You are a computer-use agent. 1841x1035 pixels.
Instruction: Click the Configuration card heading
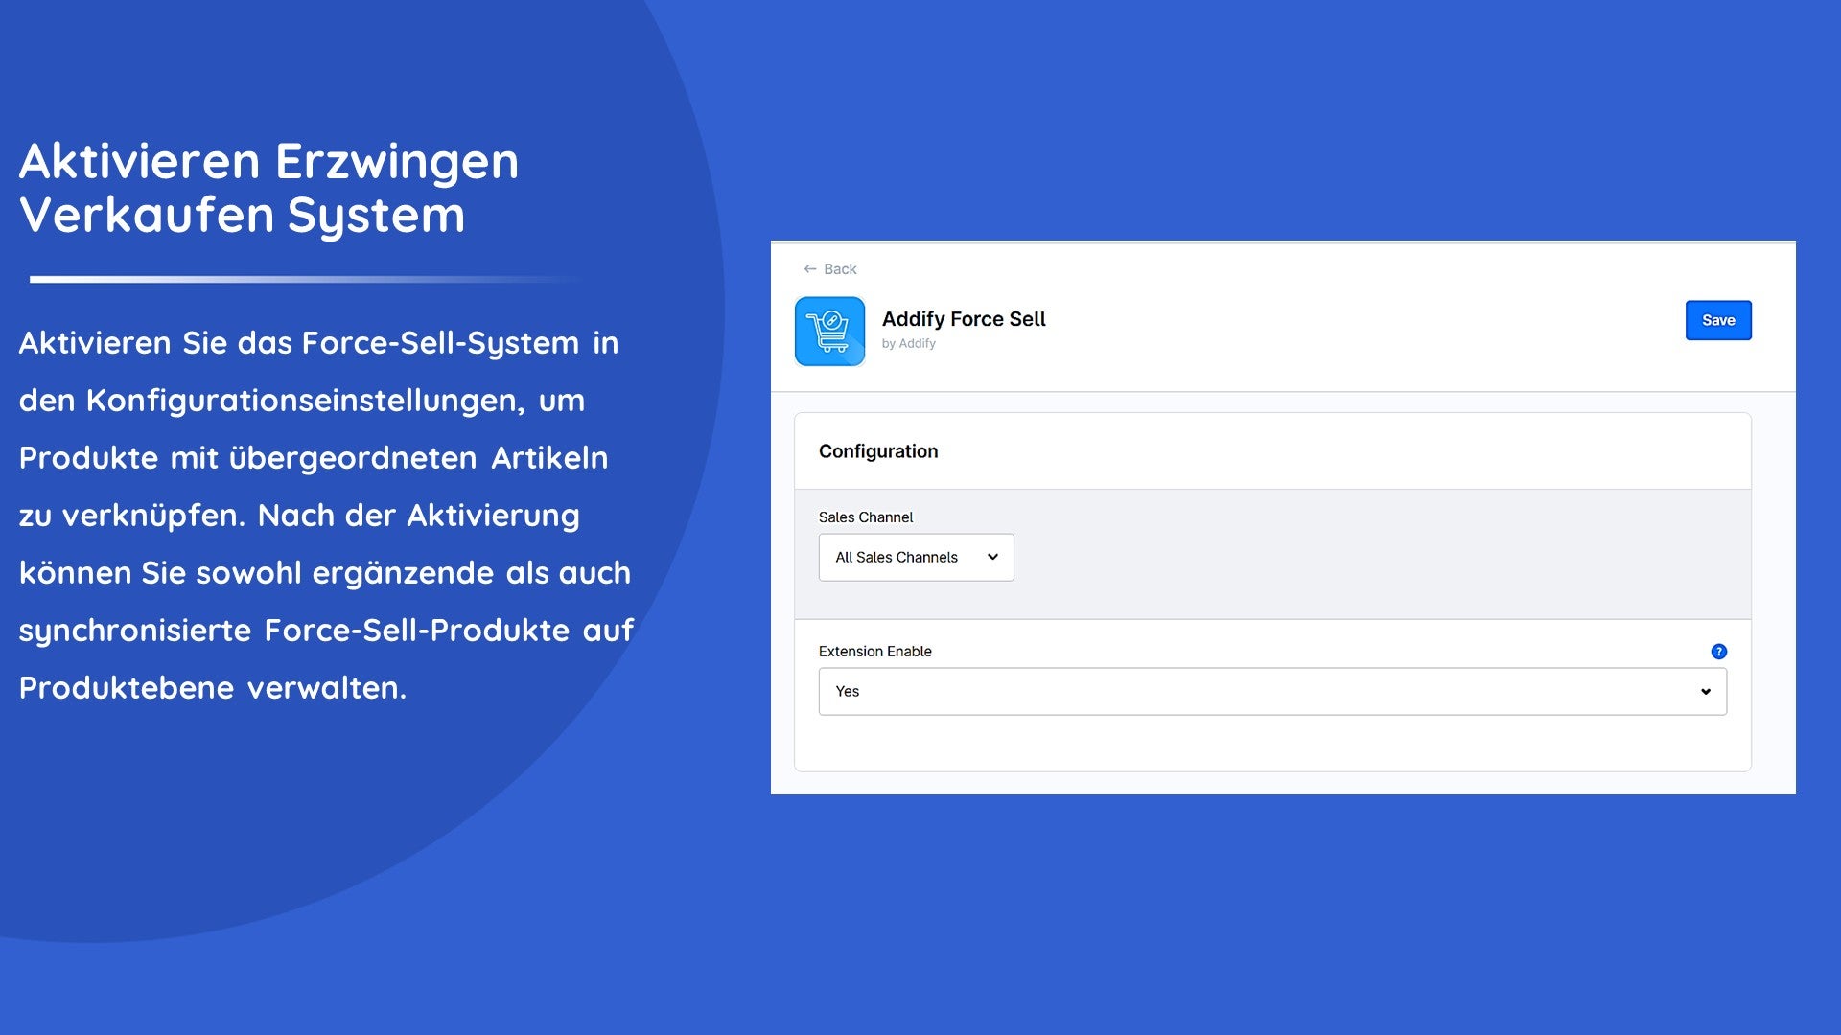(877, 451)
